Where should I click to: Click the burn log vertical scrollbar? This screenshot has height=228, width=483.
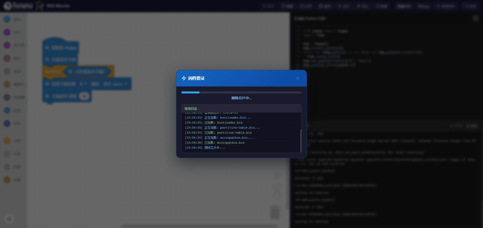click(x=301, y=140)
